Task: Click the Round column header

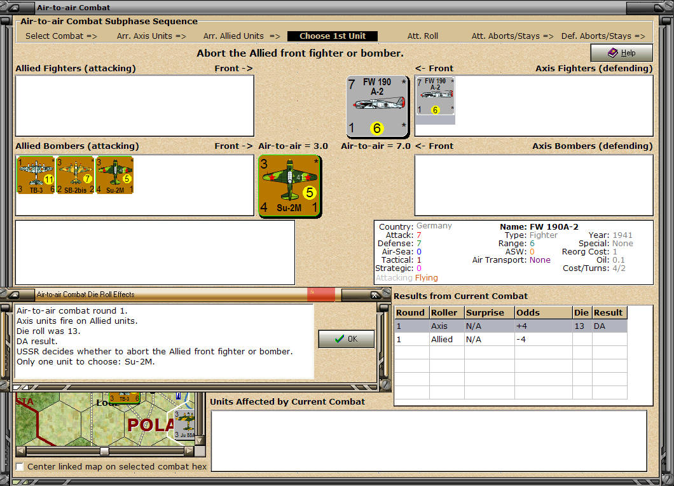Action: pos(412,313)
